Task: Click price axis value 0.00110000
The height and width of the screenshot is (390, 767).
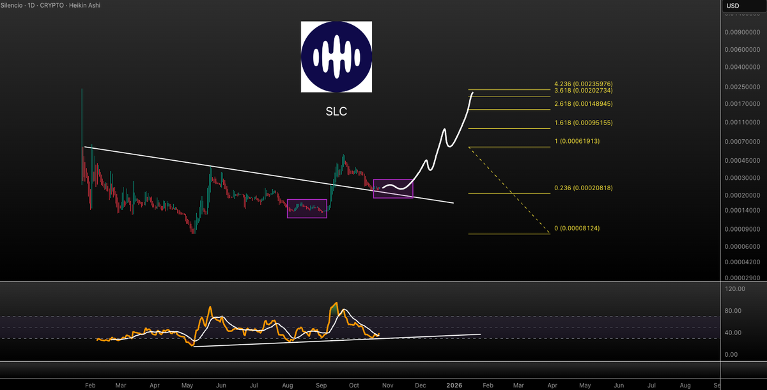Action: click(x=743, y=123)
